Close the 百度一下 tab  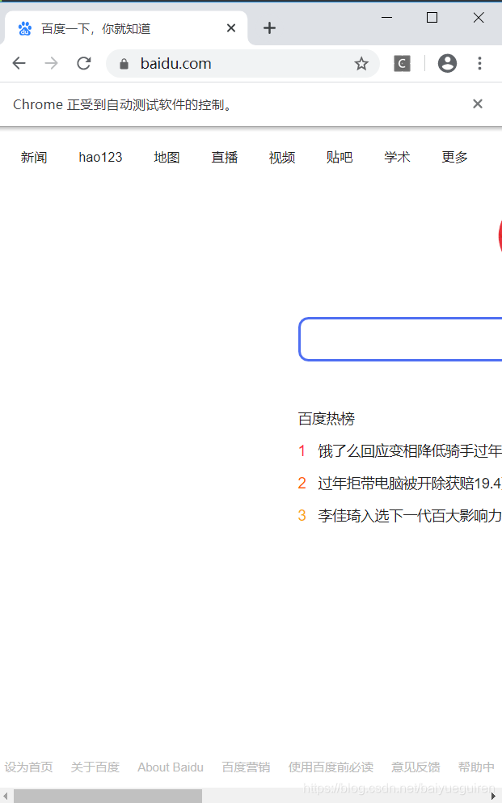coord(231,28)
